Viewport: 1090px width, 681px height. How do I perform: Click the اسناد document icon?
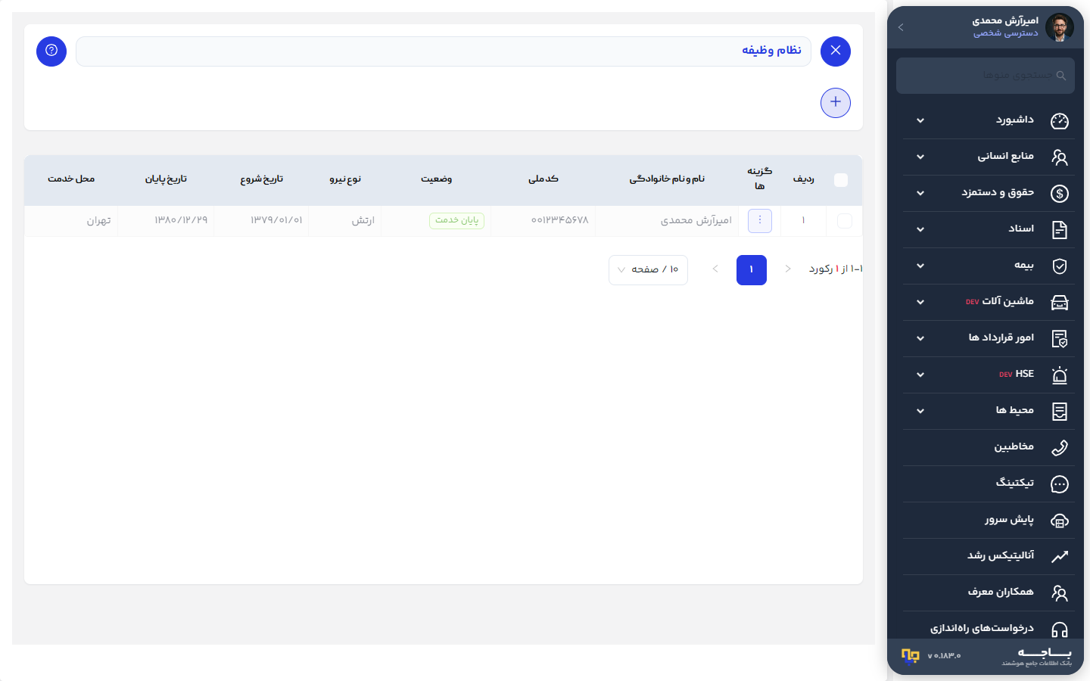click(x=1060, y=229)
